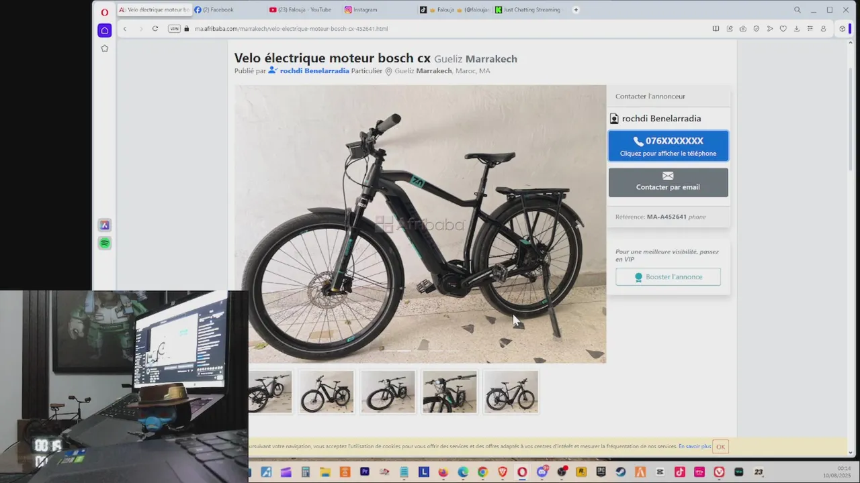The width and height of the screenshot is (860, 483).
Task: Open Rockstar Games launcher from taskbar
Action: 582,472
